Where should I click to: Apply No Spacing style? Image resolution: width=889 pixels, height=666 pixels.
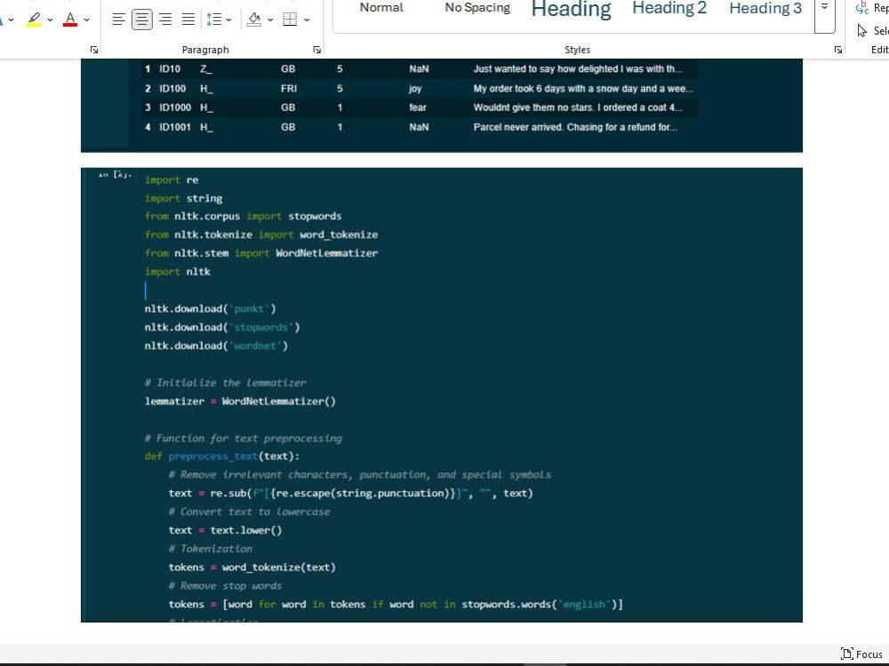pos(477,8)
